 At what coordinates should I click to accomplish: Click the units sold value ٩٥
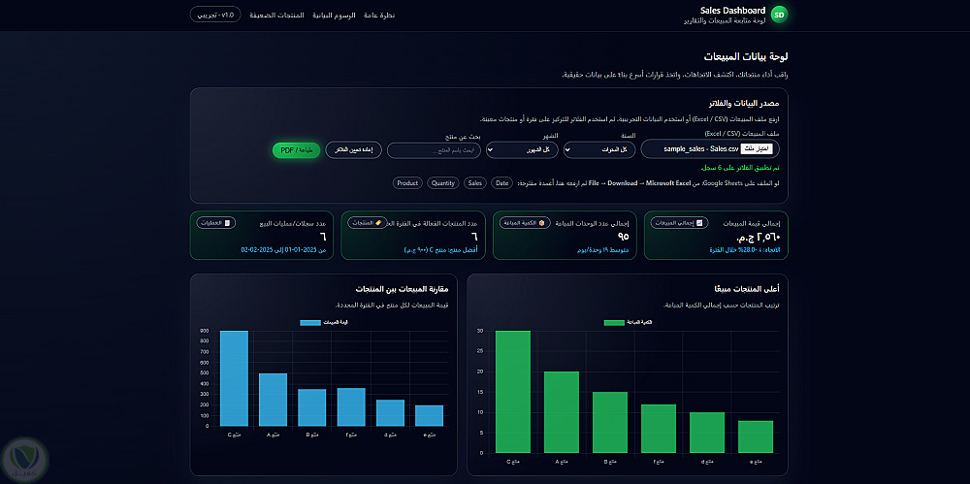coord(623,237)
